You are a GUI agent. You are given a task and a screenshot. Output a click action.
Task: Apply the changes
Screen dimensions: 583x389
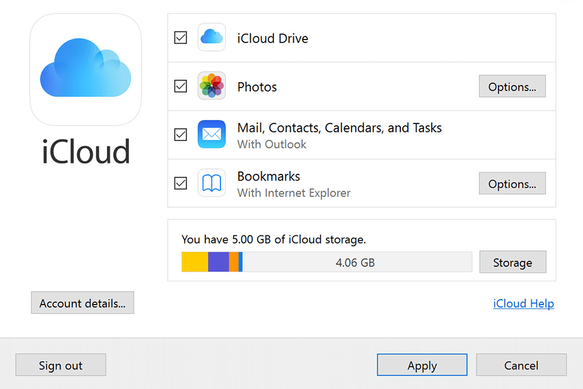(x=422, y=365)
